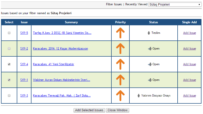Click the priority arrow icon for SYP-3
The width and height of the screenshot is (203, 114).
[120, 96]
